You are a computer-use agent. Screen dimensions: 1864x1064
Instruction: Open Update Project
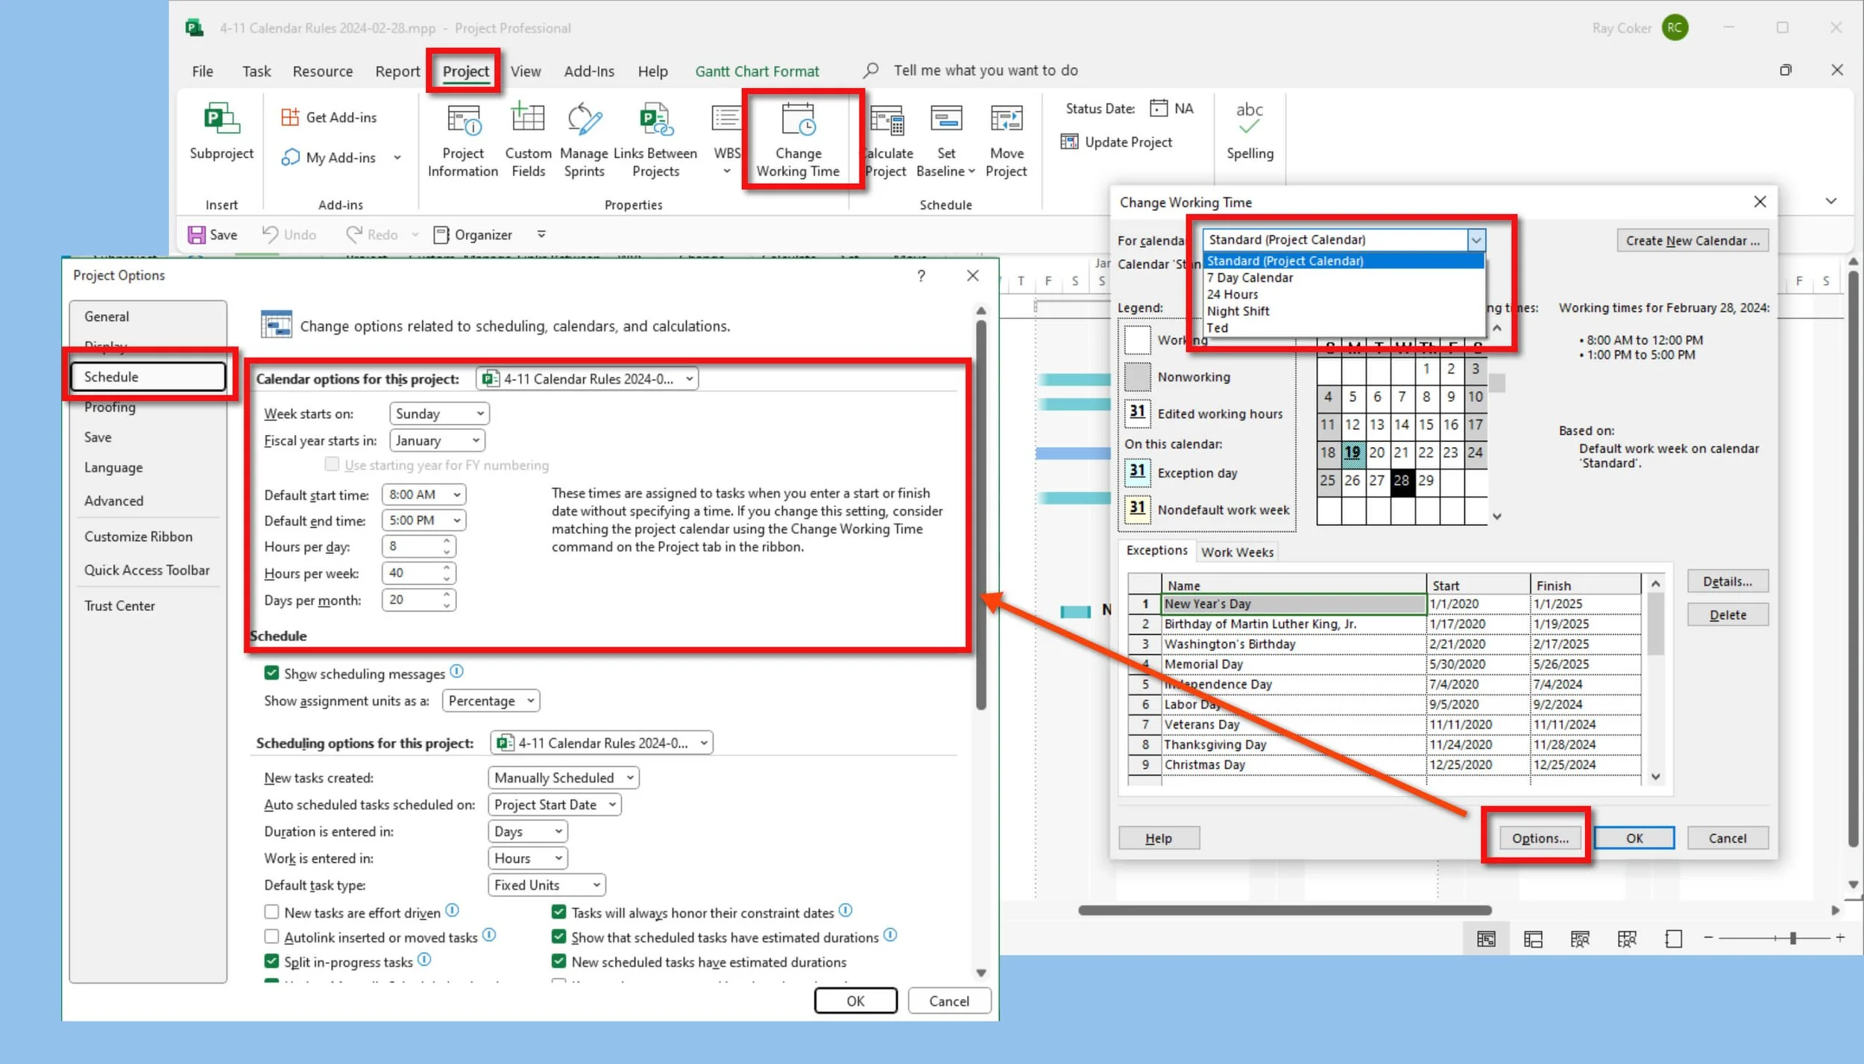(x=1116, y=142)
